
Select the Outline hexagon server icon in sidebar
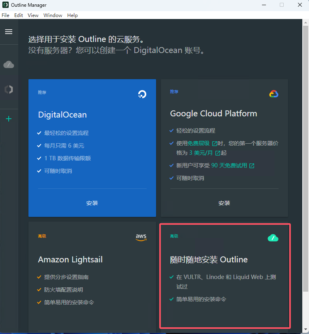[x=9, y=89]
